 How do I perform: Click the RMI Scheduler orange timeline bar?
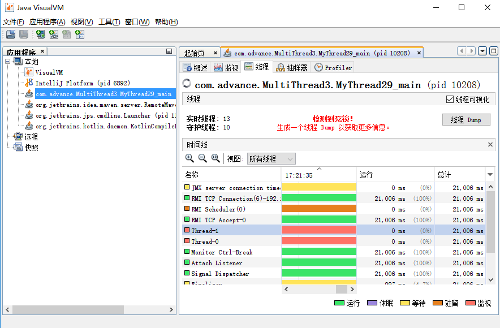[319, 209]
